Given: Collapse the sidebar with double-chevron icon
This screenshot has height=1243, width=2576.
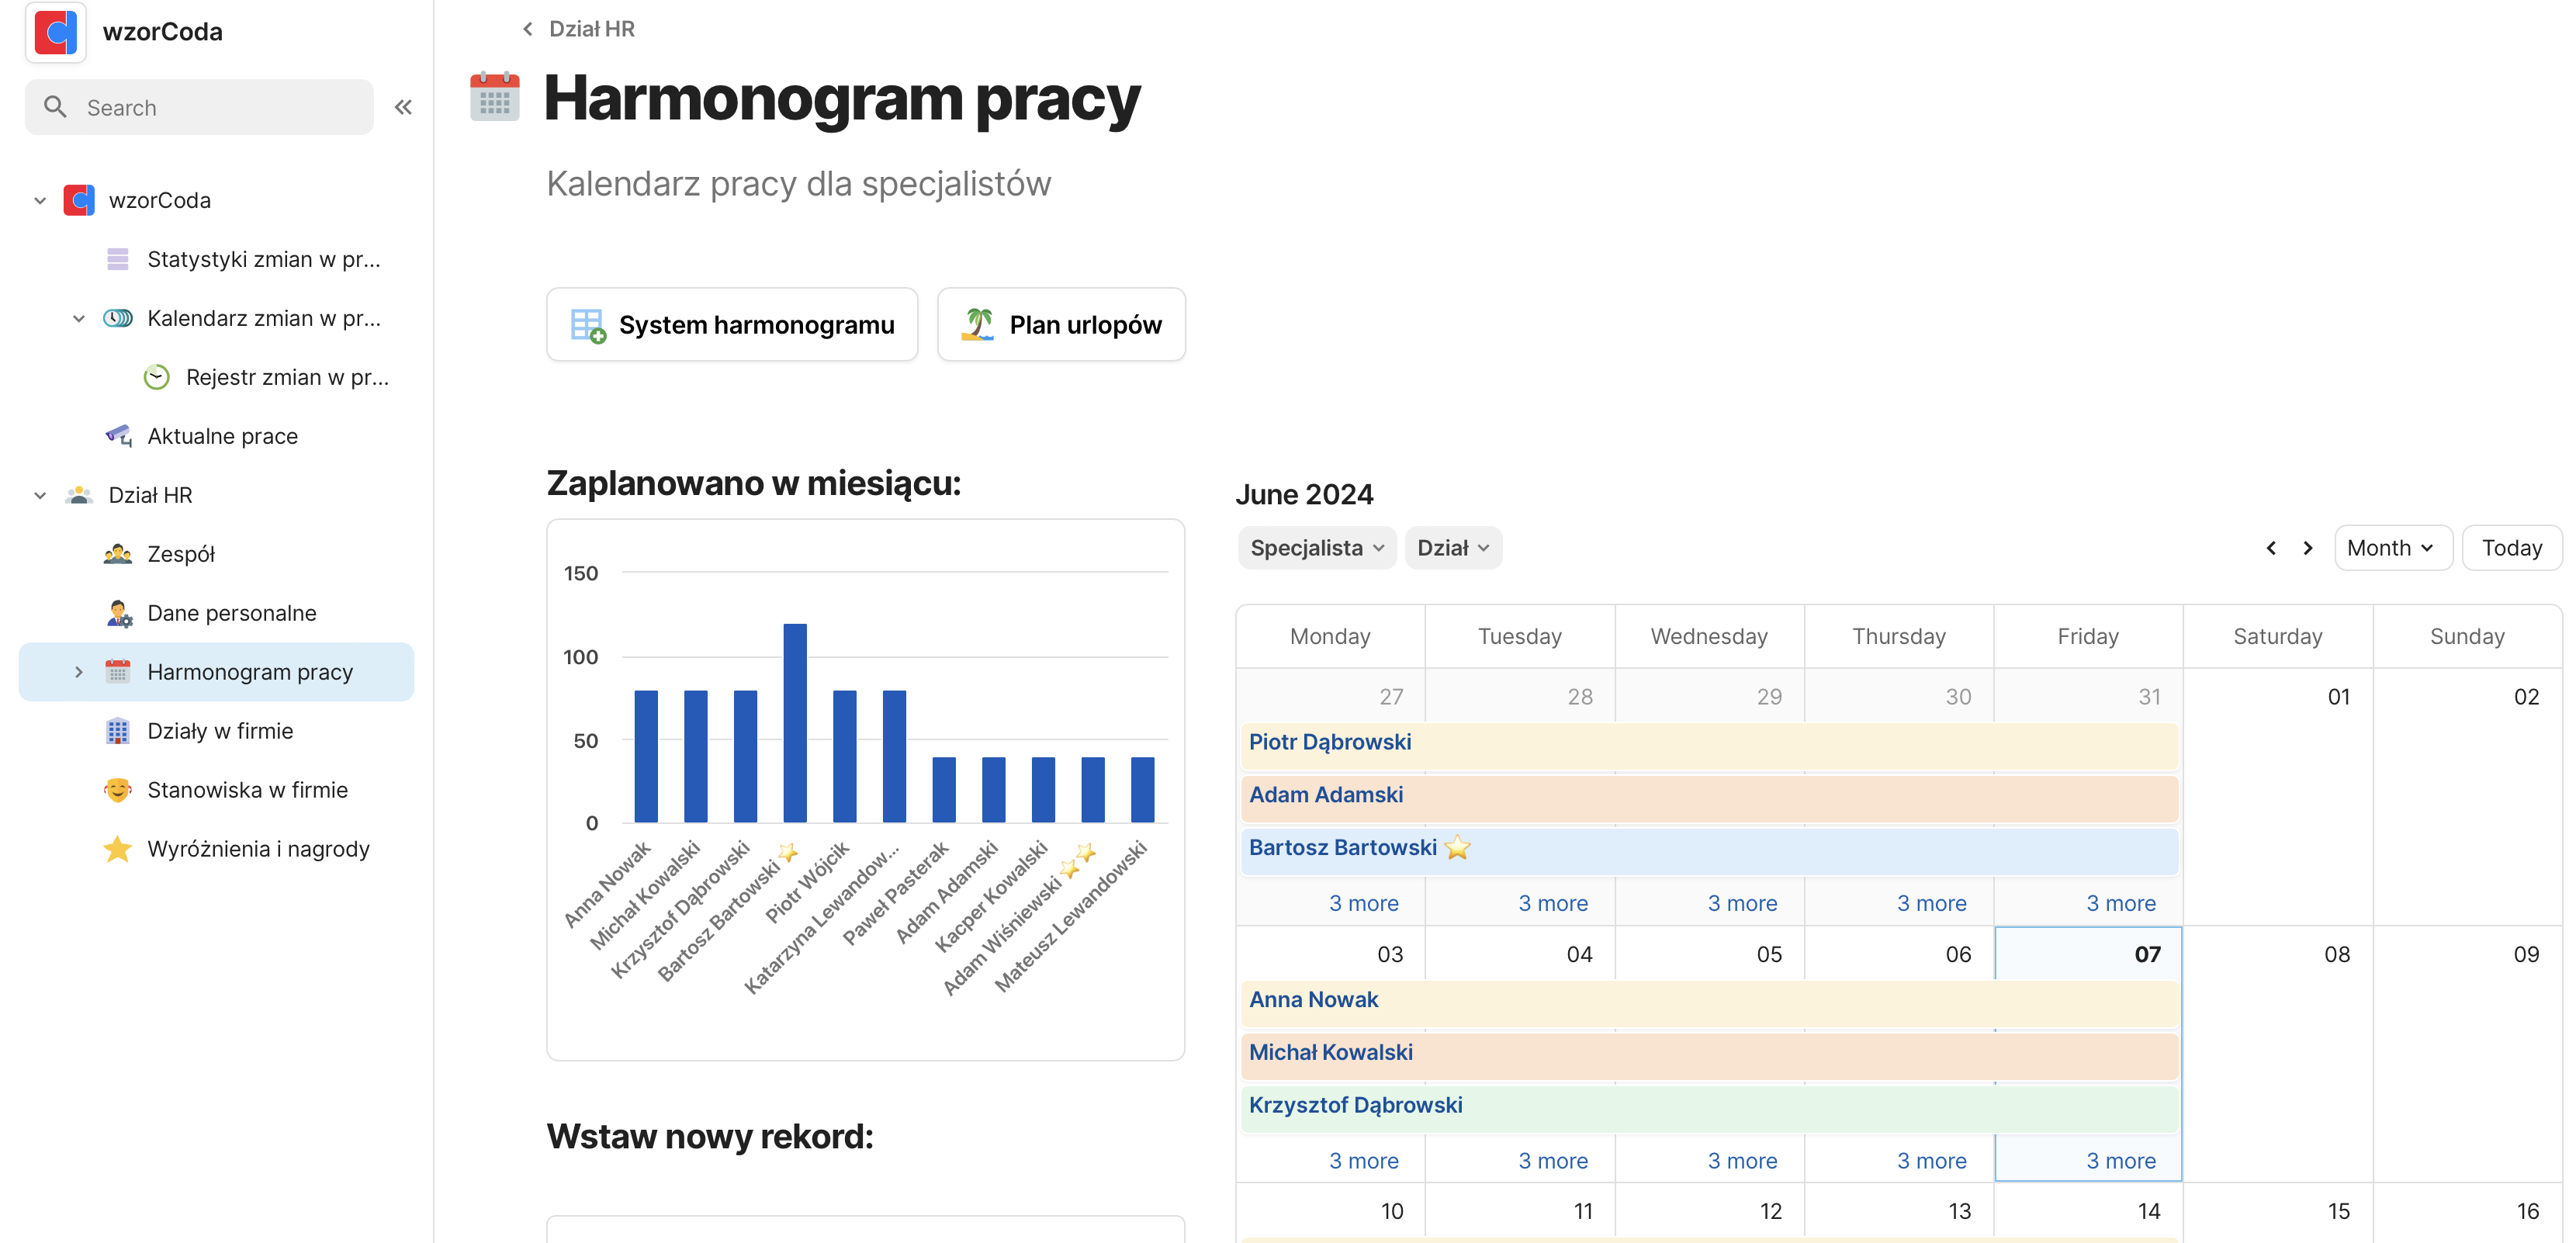Looking at the screenshot, I should [x=403, y=107].
